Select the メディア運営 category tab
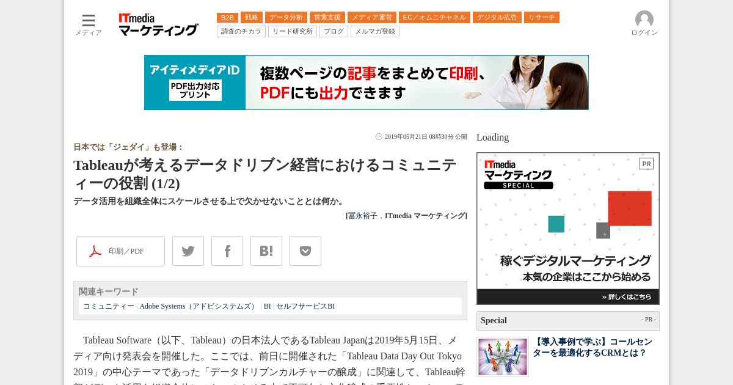Viewport: 733px width, 385px height. tap(372, 18)
